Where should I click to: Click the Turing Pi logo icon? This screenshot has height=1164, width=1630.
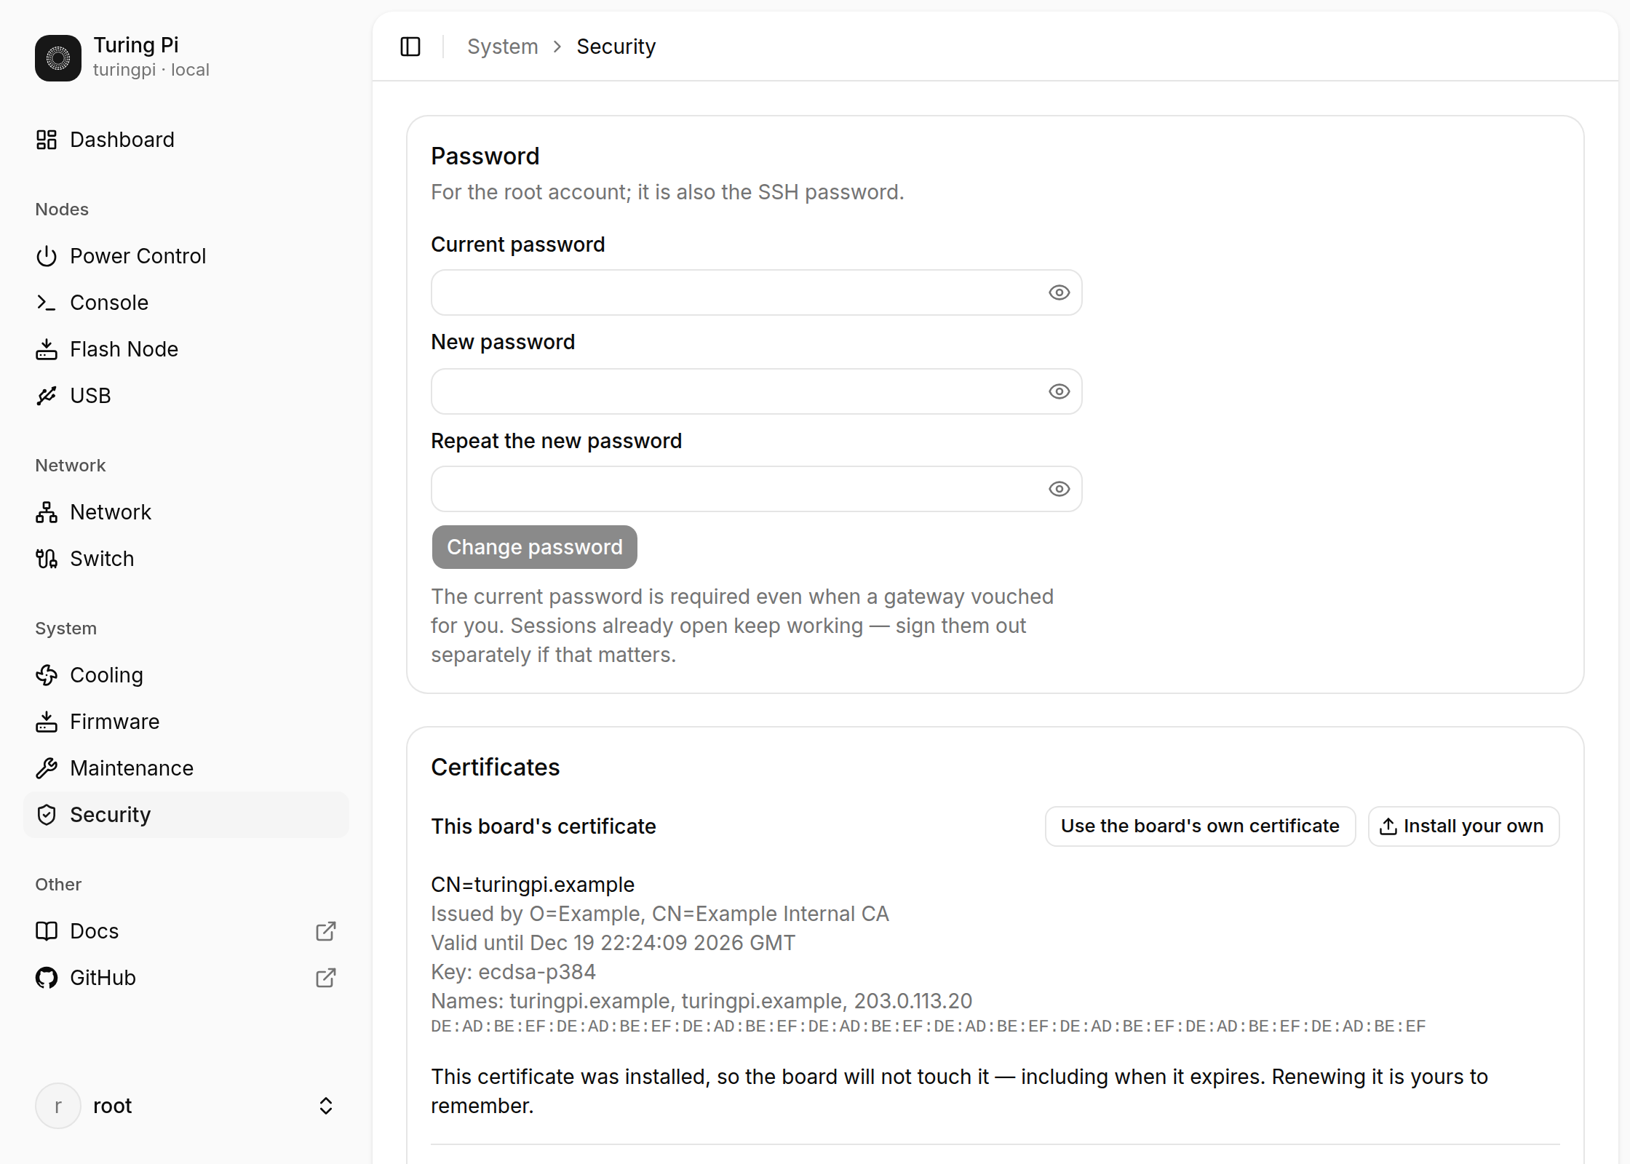point(58,58)
